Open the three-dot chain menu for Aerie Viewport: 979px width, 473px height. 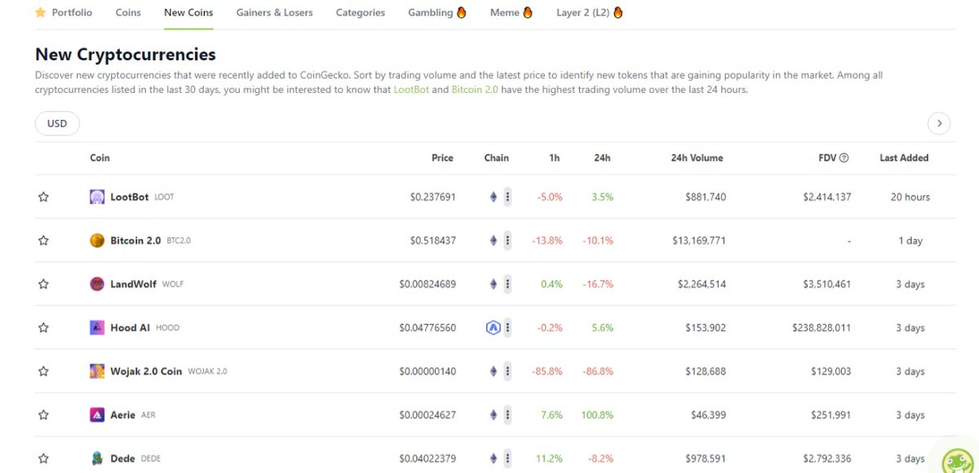tap(507, 415)
